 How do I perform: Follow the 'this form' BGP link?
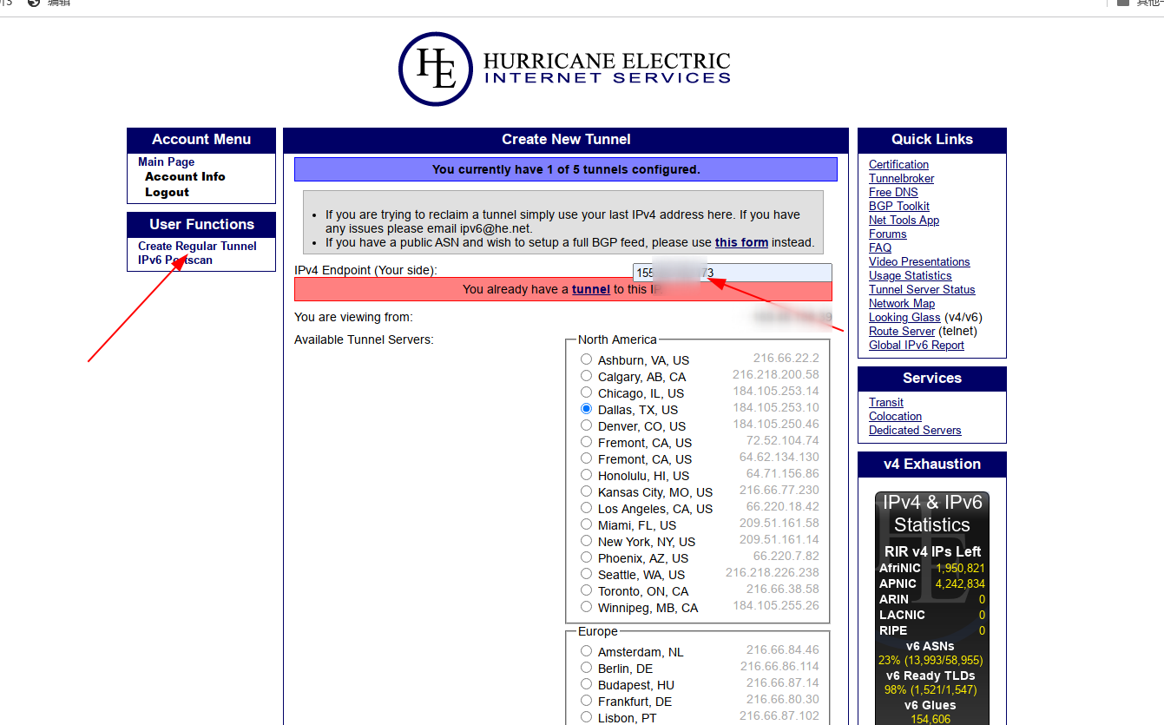pos(741,242)
